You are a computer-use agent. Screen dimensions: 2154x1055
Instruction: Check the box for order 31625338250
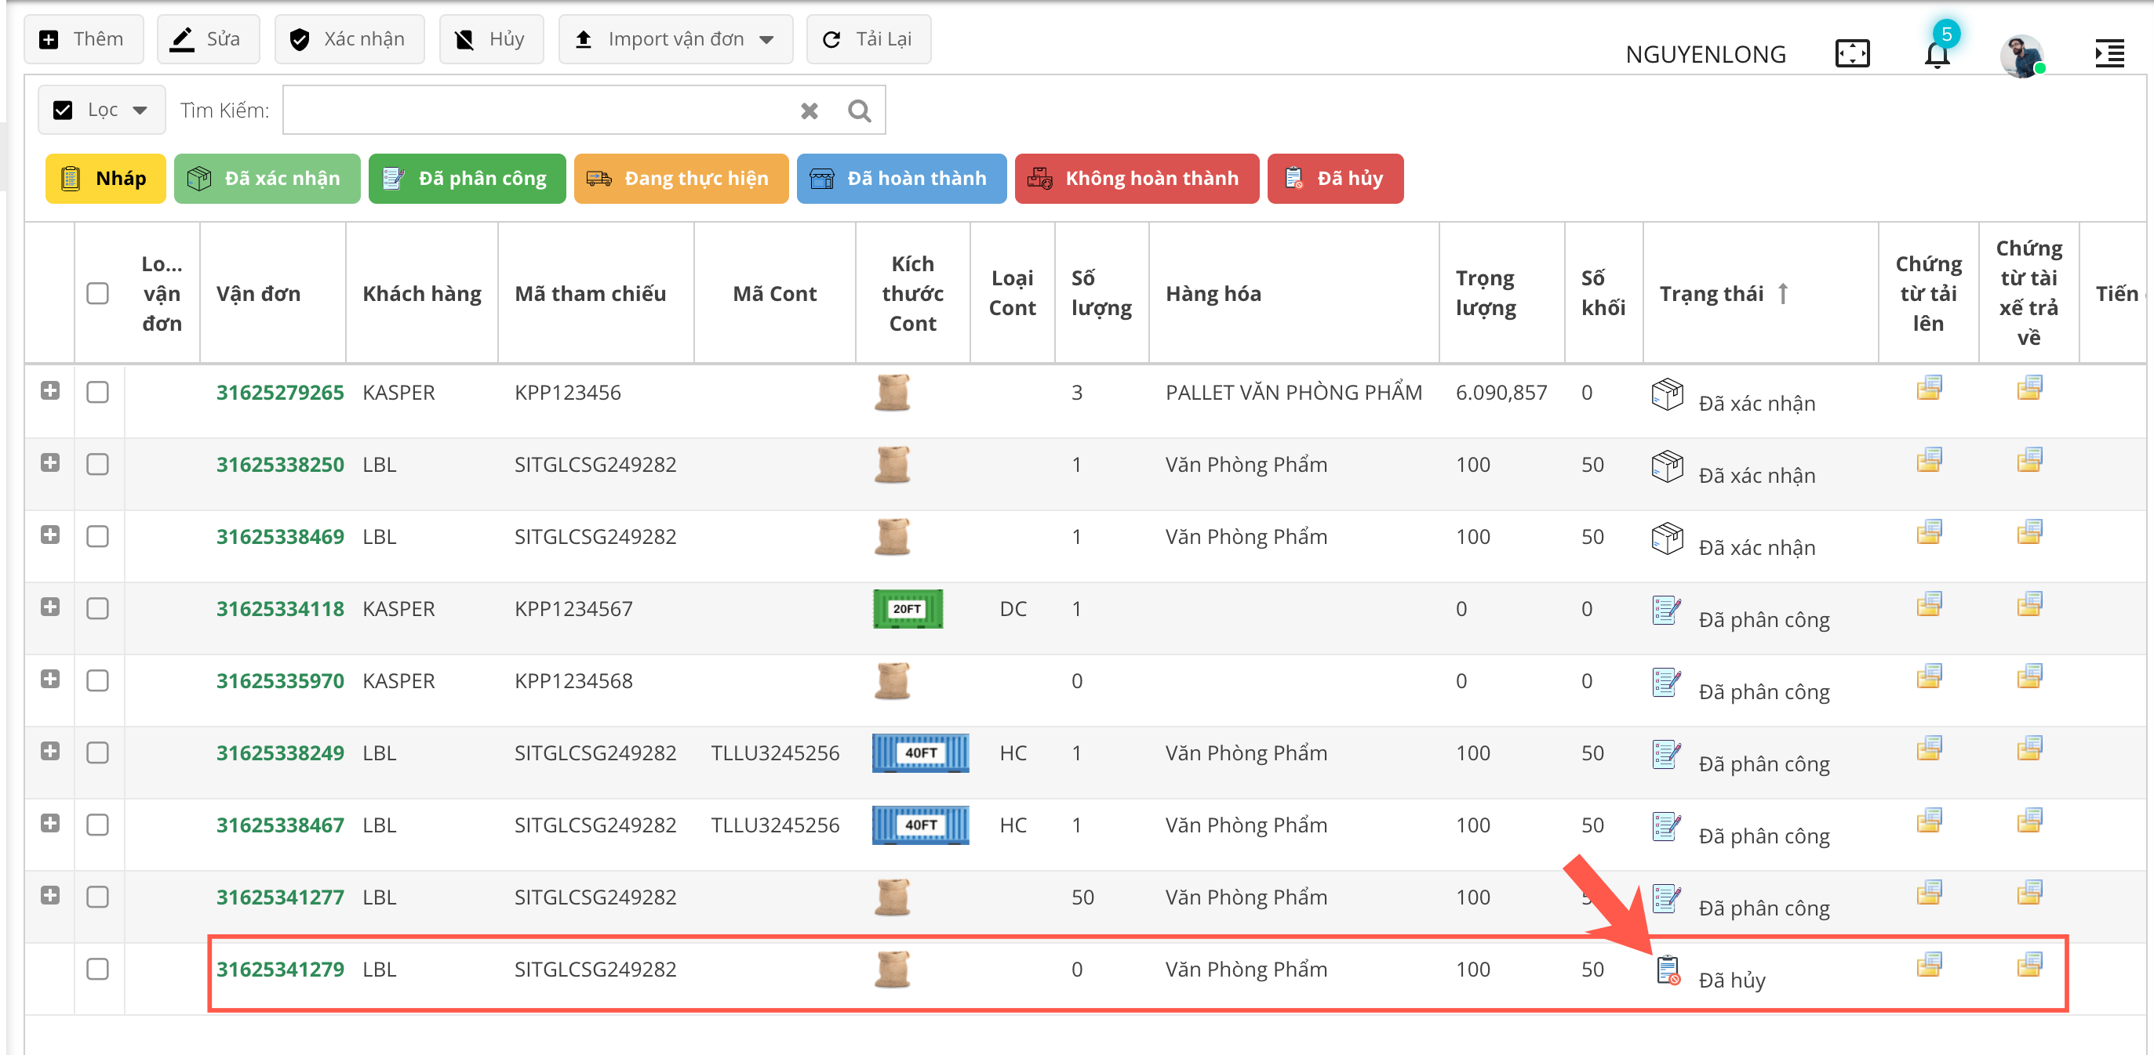(x=98, y=465)
